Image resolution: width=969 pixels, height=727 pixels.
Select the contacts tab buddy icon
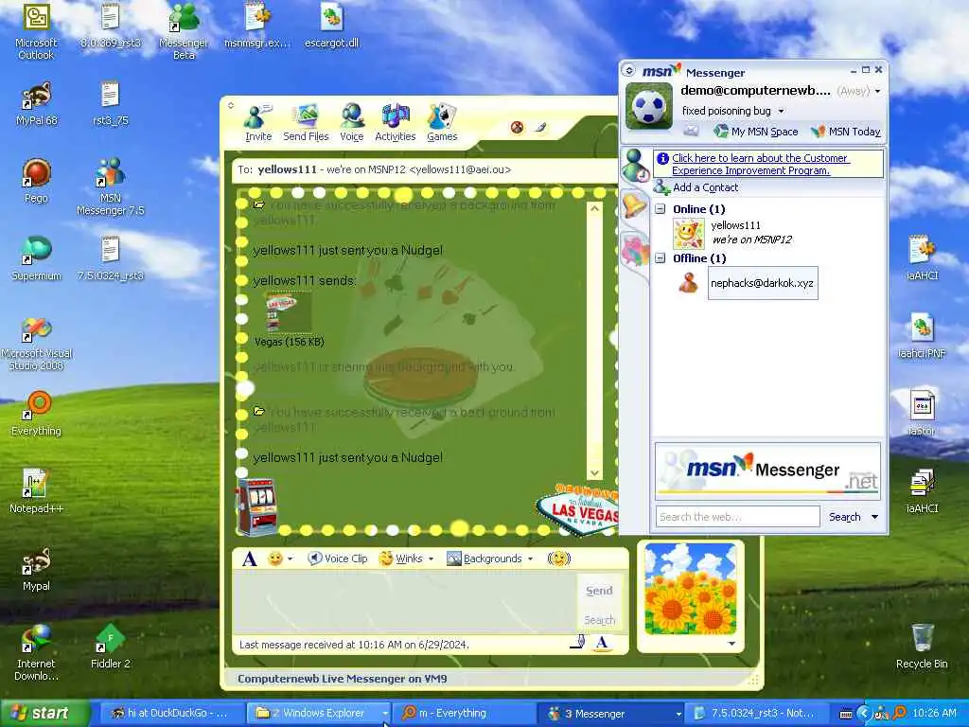635,167
